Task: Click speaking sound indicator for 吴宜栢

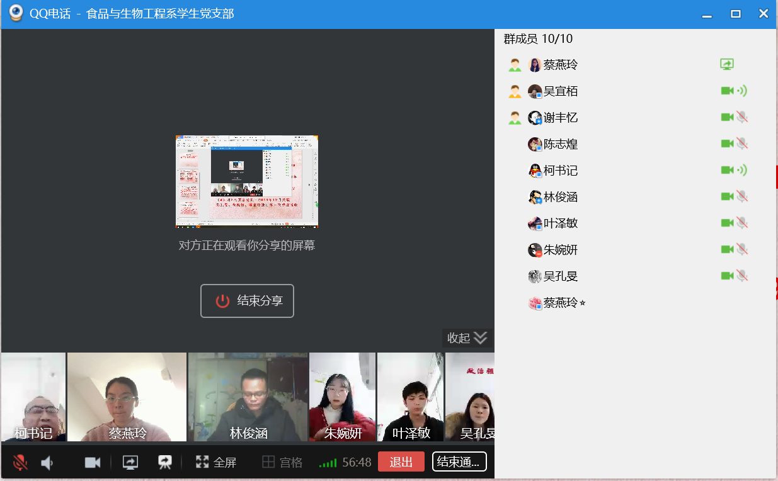Action: point(742,91)
